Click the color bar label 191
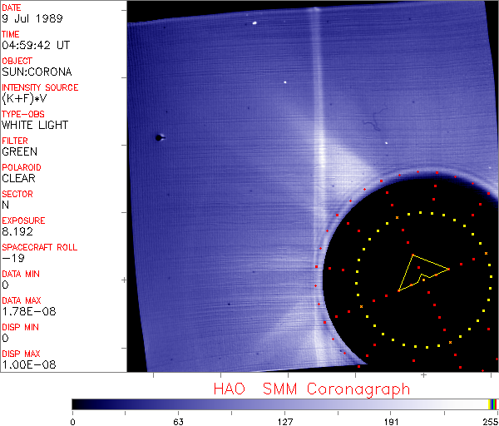 (391, 422)
